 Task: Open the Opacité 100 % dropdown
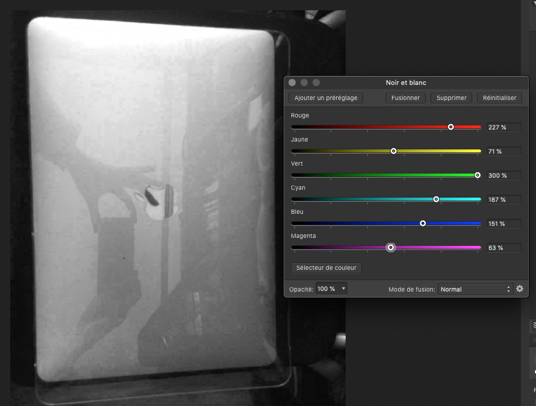click(331, 289)
